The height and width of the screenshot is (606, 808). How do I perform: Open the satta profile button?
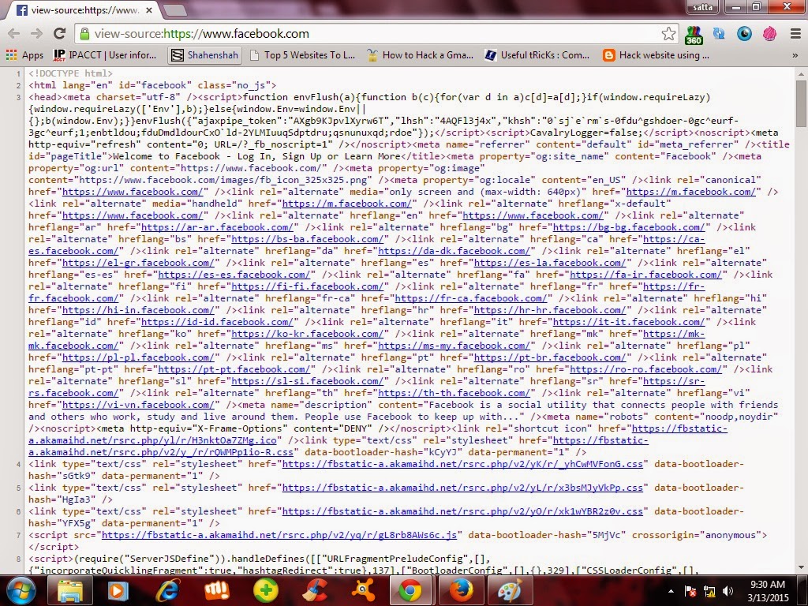[x=702, y=7]
